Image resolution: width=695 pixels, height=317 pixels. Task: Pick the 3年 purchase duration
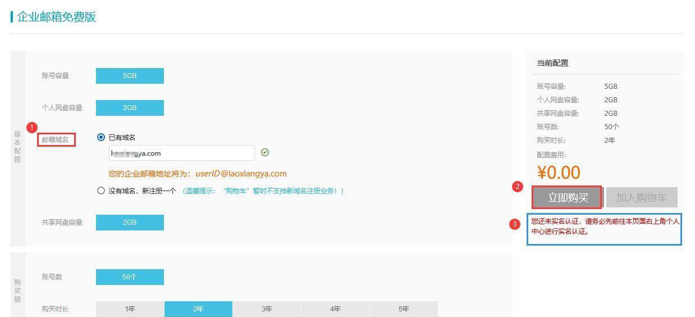267,309
